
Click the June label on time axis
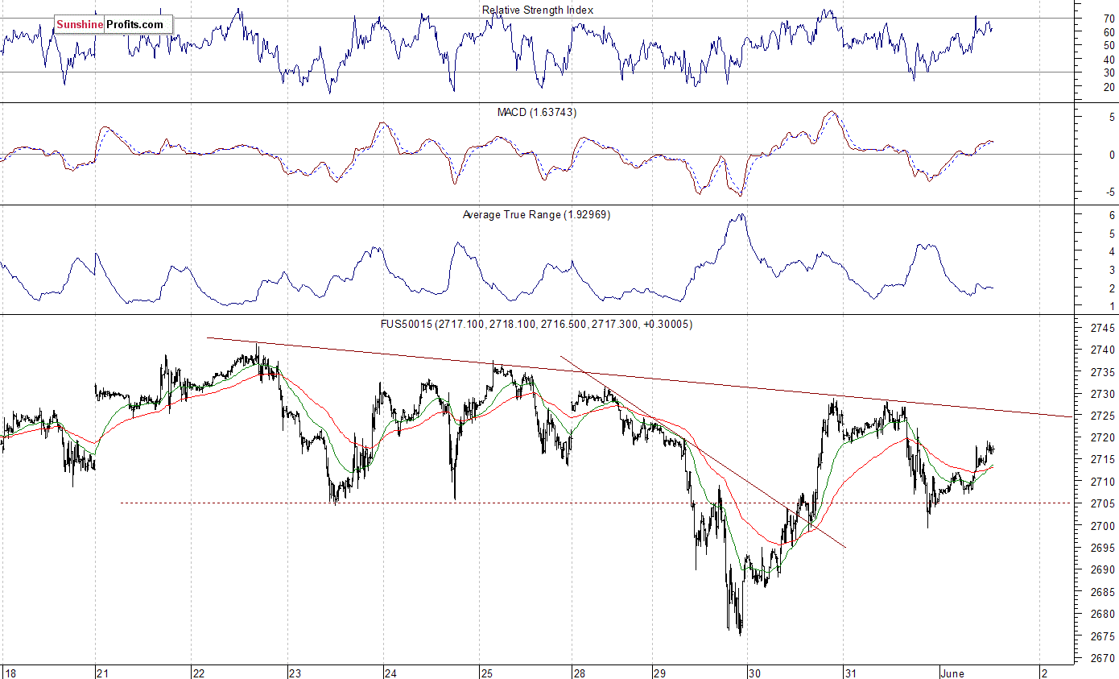(x=953, y=673)
